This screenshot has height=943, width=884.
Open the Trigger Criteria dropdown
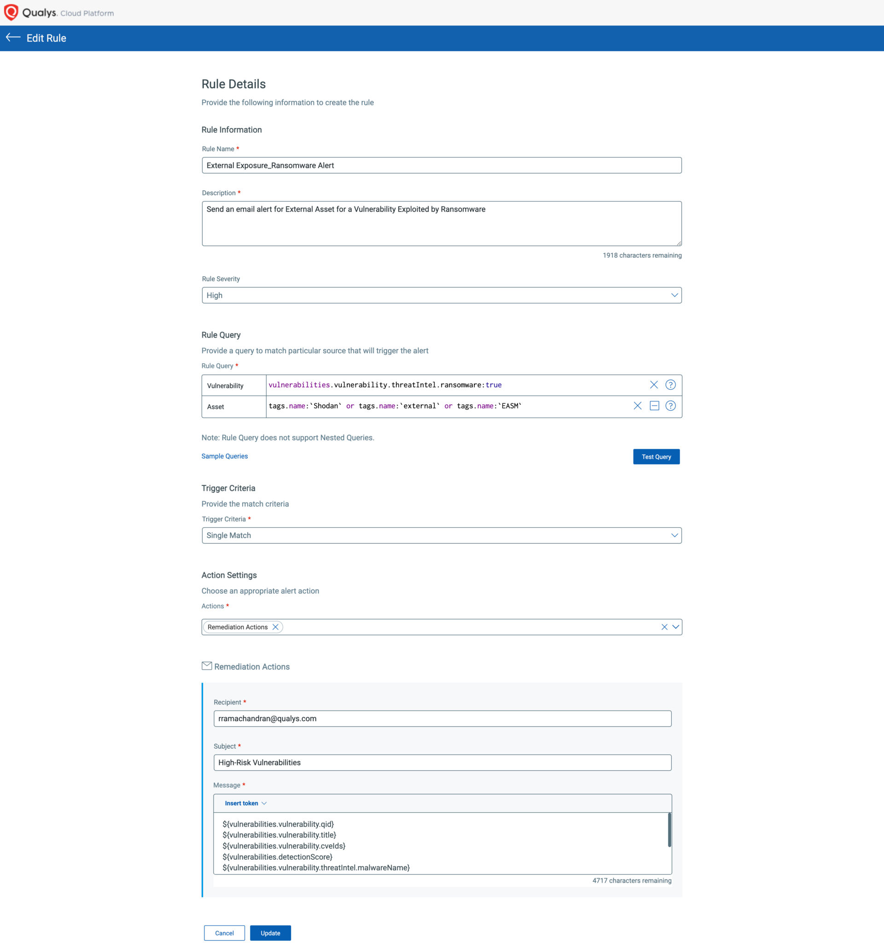click(x=675, y=535)
